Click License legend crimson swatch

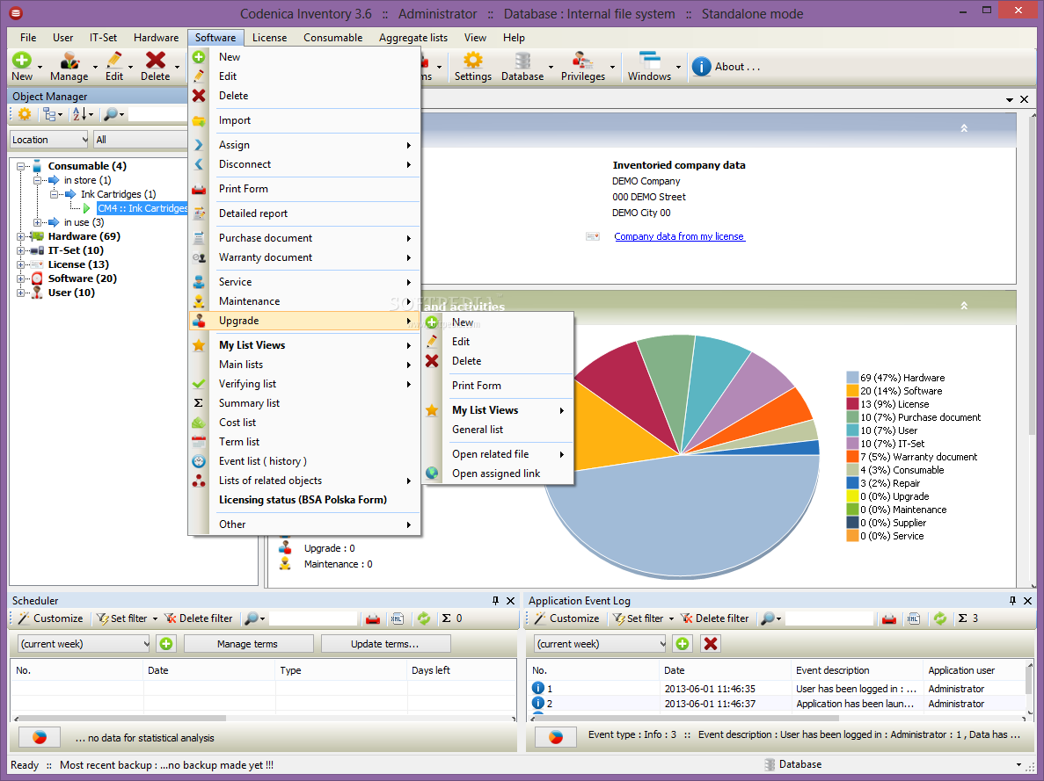coord(852,404)
